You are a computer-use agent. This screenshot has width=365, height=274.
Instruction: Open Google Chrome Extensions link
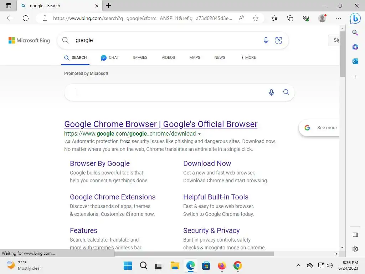click(x=113, y=197)
